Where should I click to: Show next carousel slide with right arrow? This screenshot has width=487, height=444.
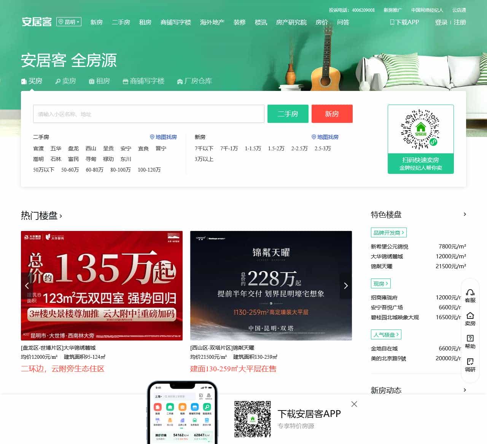(345, 285)
